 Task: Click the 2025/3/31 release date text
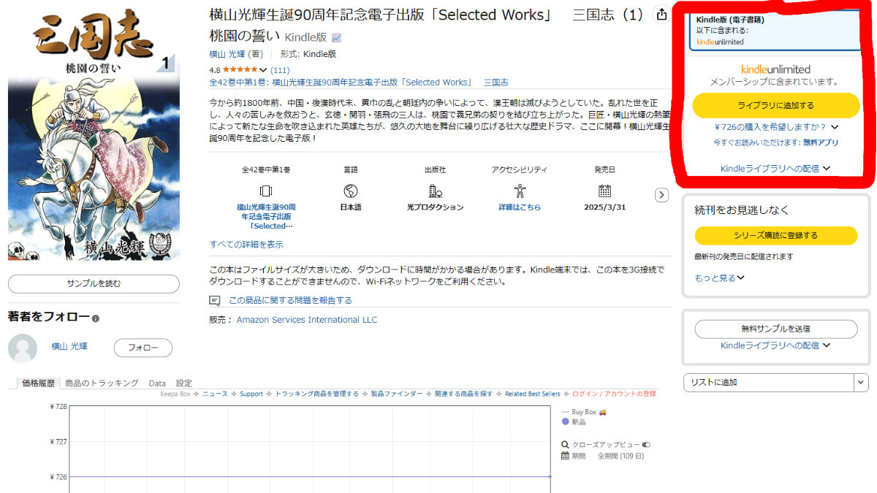(604, 207)
